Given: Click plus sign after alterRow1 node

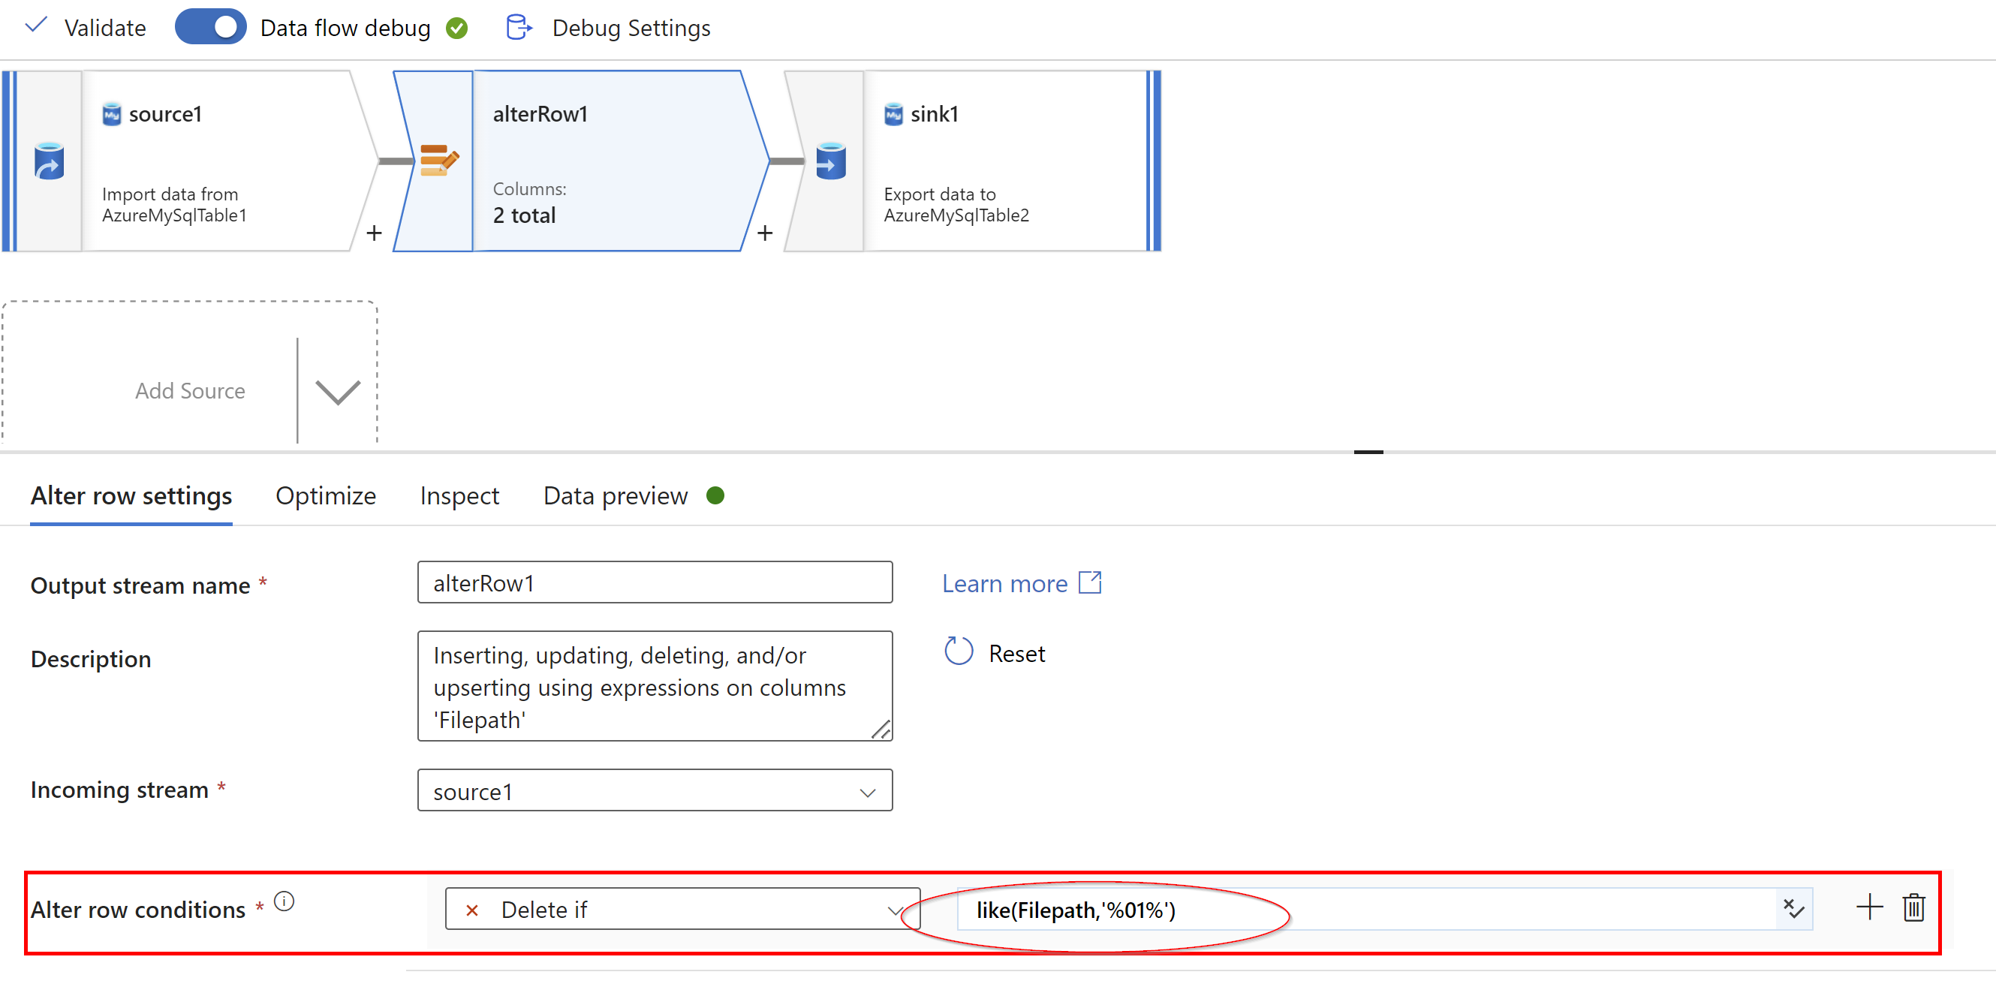Looking at the screenshot, I should (765, 233).
